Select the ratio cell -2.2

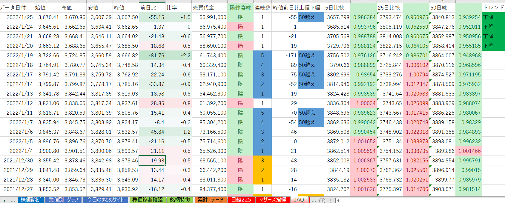(178, 56)
